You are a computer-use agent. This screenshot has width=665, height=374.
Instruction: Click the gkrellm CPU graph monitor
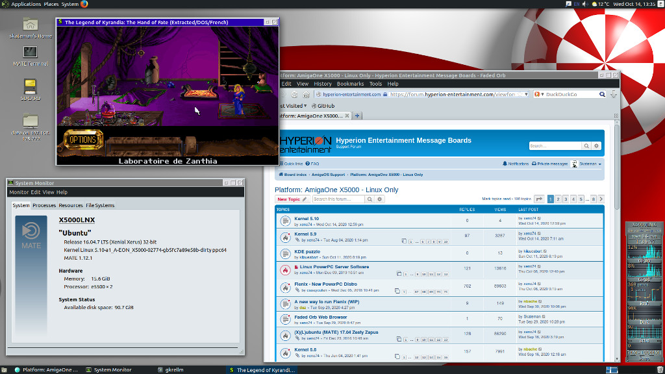(x=644, y=253)
